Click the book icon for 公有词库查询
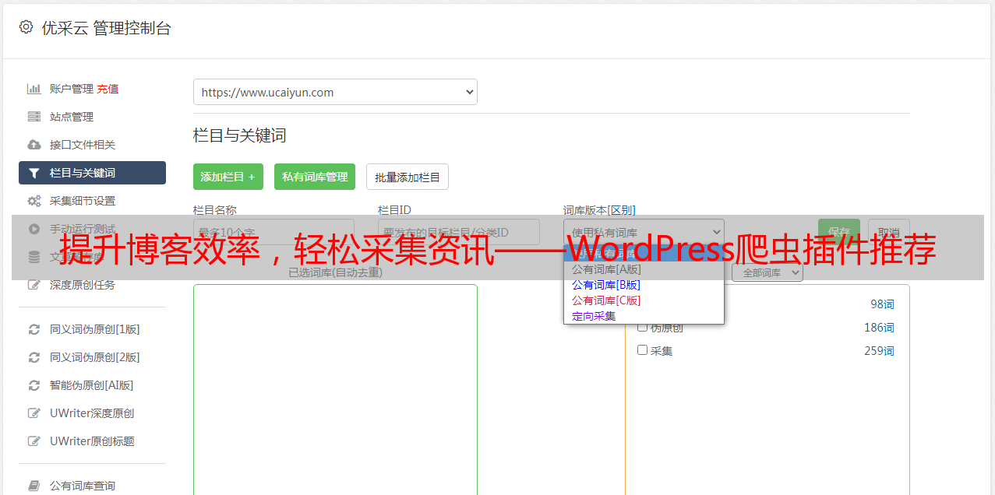The height and width of the screenshot is (495, 995). pos(34,486)
